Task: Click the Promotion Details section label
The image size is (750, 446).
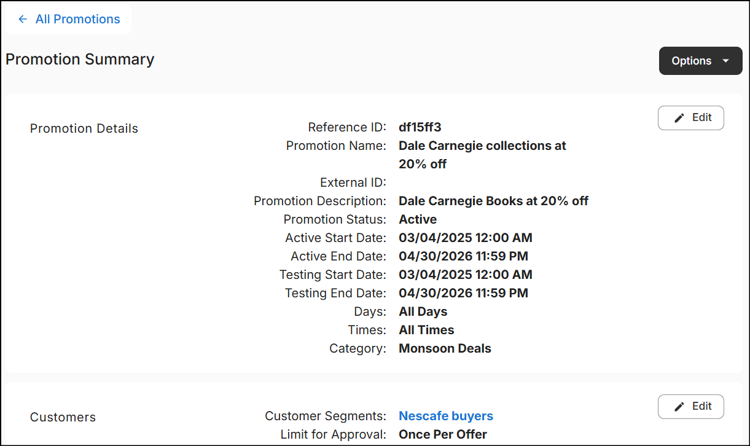Action: click(x=84, y=128)
